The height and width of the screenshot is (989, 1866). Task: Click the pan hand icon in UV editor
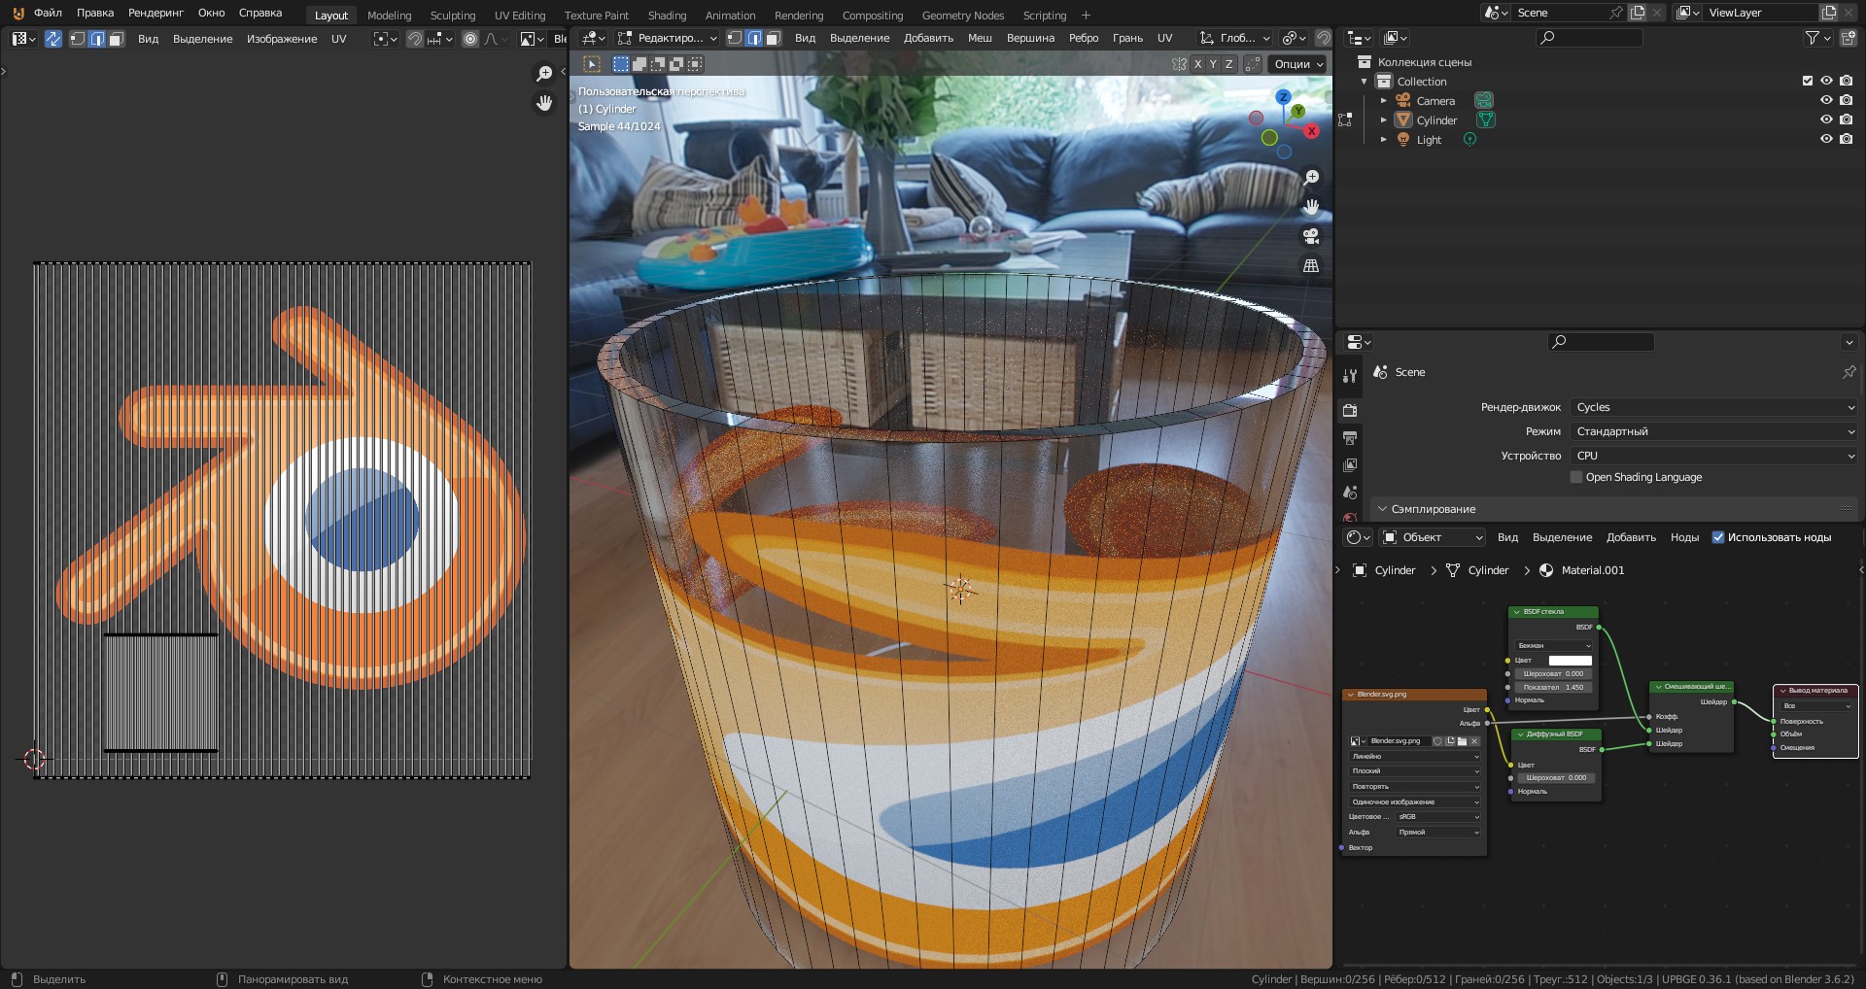(544, 103)
